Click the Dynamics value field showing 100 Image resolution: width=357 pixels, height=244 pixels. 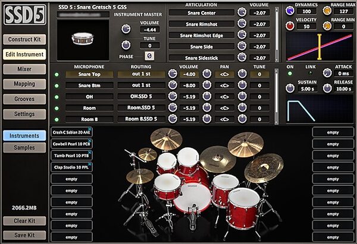306,11
